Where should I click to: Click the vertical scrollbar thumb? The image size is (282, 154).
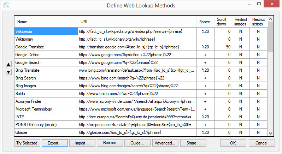[270, 37]
